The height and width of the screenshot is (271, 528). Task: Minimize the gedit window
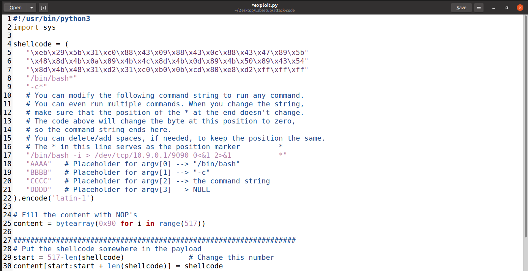[x=493, y=8]
